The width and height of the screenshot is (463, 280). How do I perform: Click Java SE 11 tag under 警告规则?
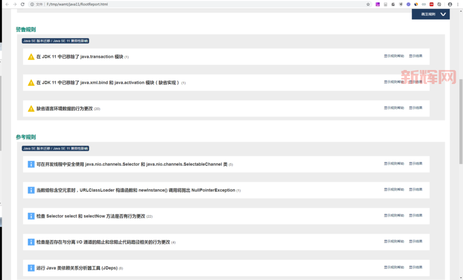(55, 41)
